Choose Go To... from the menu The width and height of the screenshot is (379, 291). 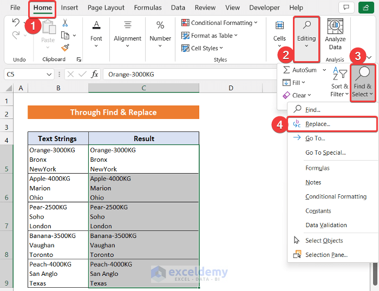pyautogui.click(x=332, y=138)
